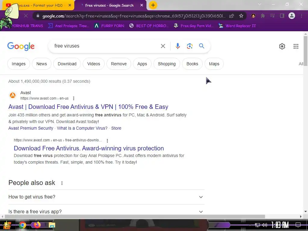Open File Explorer from the taskbar

(x=52, y=225)
